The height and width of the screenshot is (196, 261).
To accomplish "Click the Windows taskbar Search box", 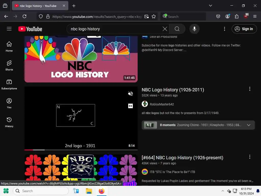I will (41, 191).
